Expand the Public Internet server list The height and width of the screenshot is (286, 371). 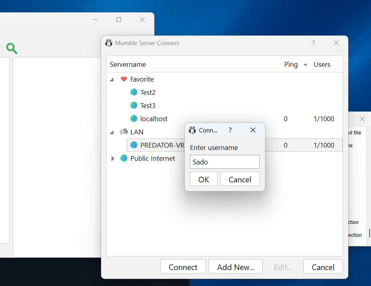[x=113, y=158]
